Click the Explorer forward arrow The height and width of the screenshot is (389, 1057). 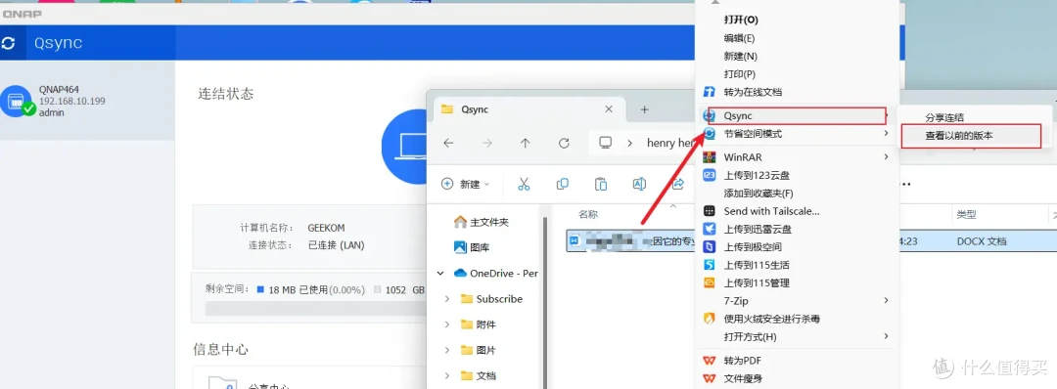tap(487, 143)
